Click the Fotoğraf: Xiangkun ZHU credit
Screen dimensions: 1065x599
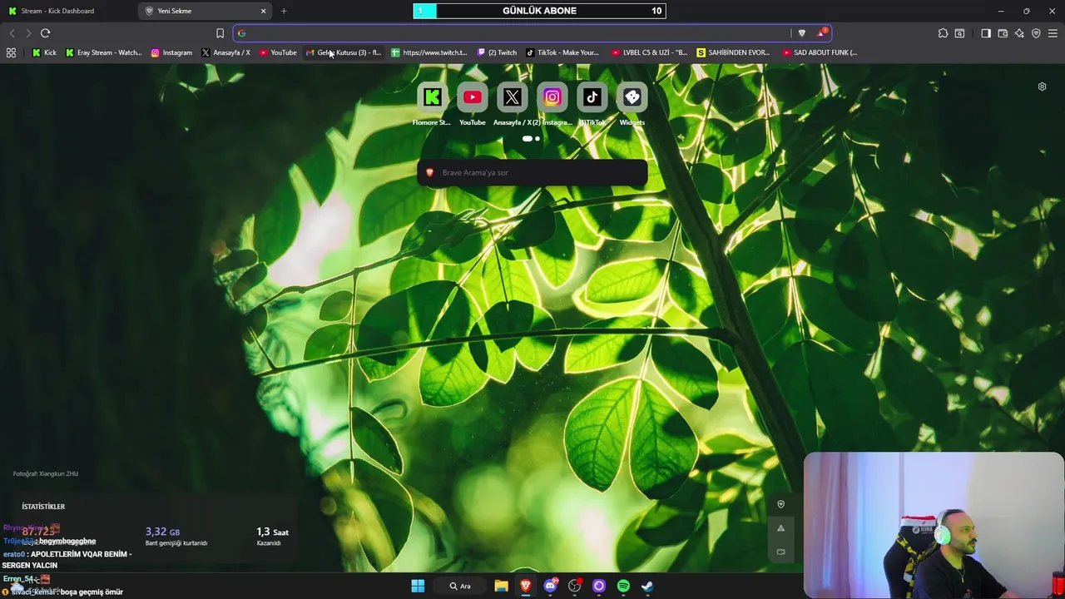(x=46, y=474)
